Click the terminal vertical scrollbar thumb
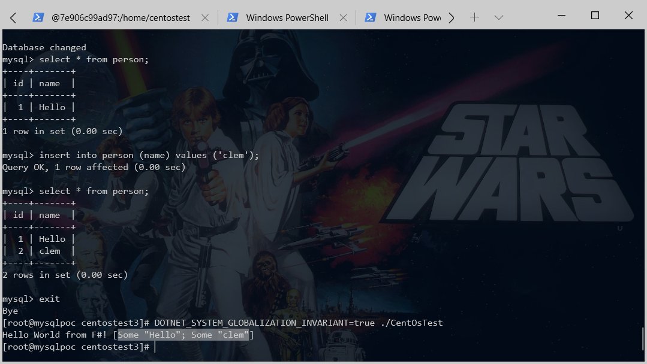The width and height of the screenshot is (647, 364). 642,339
